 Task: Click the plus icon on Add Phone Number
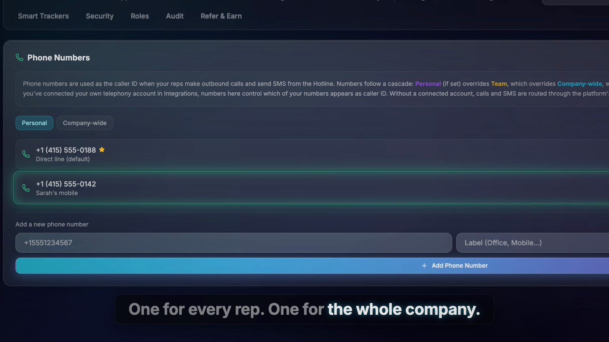(x=424, y=266)
